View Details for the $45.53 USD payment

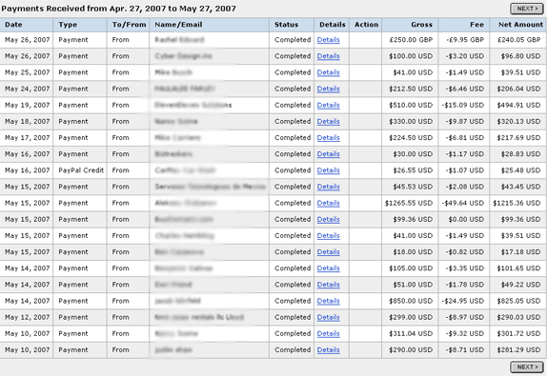tap(328, 187)
